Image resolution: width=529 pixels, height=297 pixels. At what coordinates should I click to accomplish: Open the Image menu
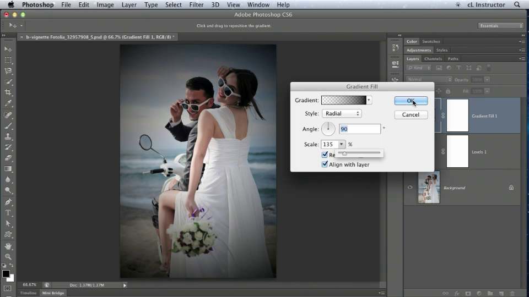(105, 5)
